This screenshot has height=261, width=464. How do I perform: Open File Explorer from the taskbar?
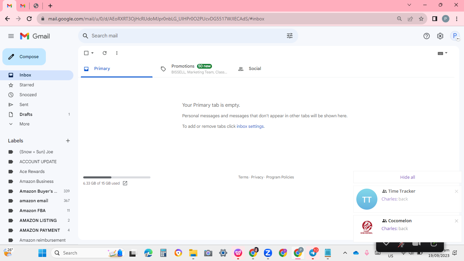[193, 253]
